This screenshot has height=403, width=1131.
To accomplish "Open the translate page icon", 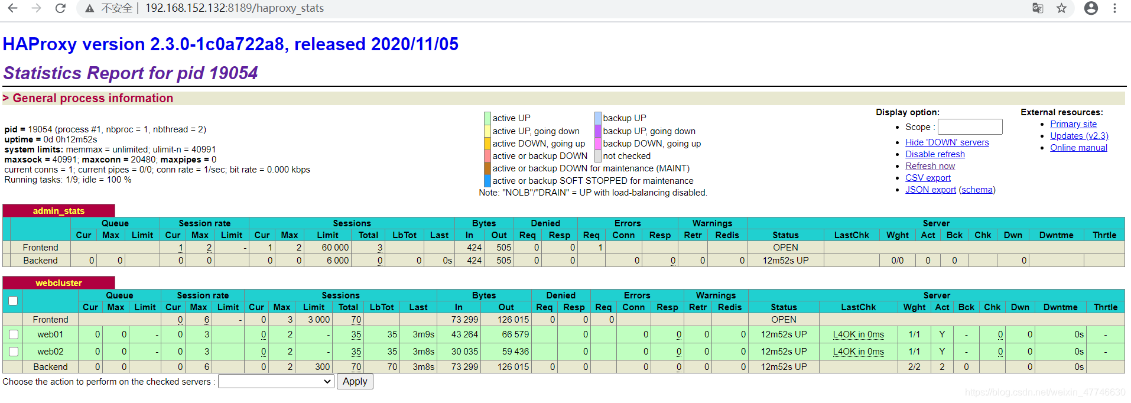I will (x=1038, y=8).
